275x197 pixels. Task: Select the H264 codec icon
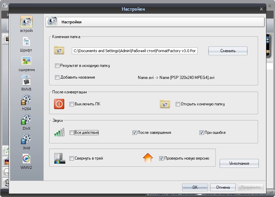26,101
